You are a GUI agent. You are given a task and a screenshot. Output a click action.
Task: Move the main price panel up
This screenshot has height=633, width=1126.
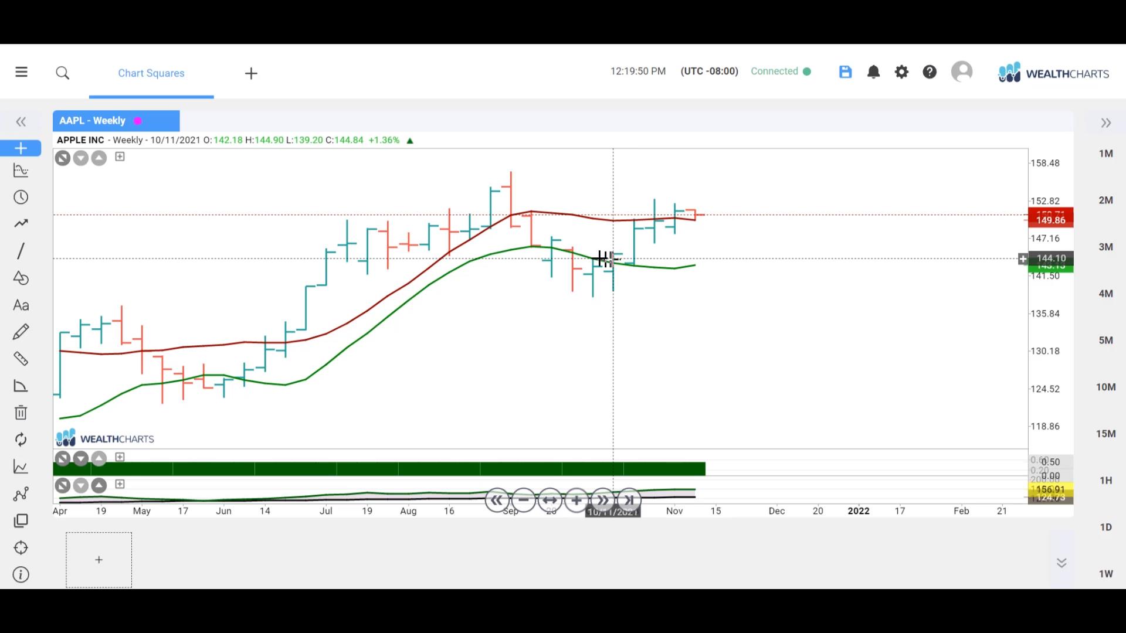[x=99, y=158]
